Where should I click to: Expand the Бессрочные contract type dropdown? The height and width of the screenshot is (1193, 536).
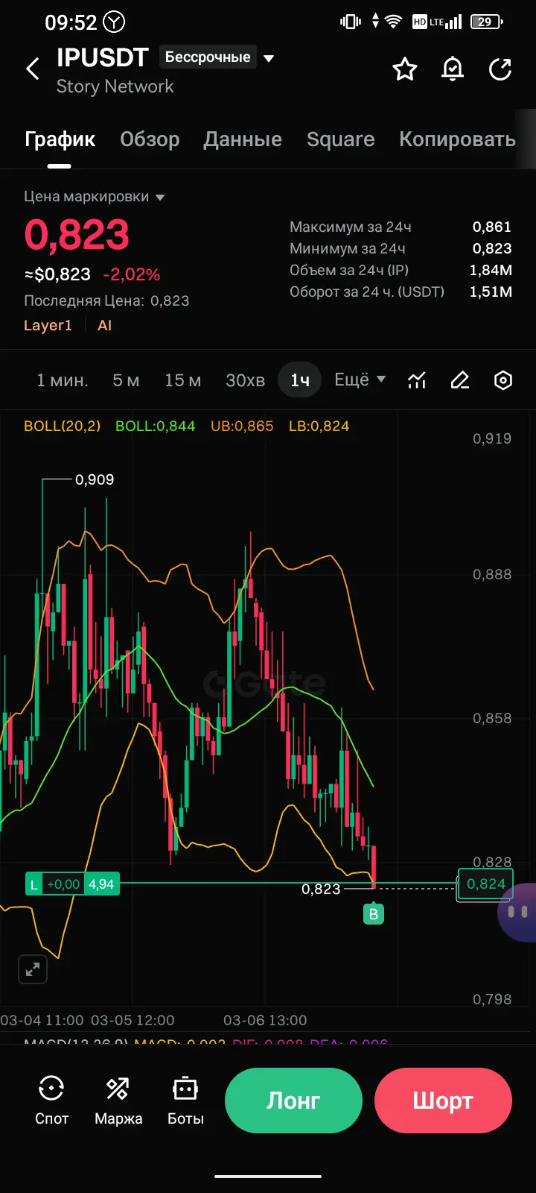click(217, 57)
